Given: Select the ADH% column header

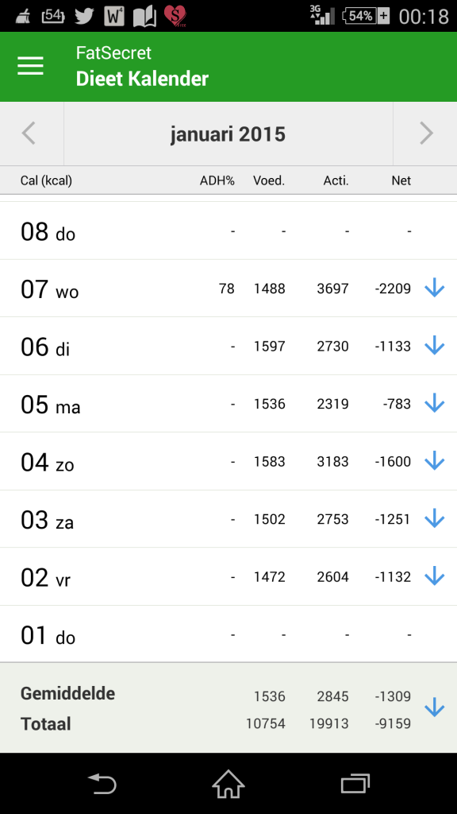Looking at the screenshot, I should (217, 180).
